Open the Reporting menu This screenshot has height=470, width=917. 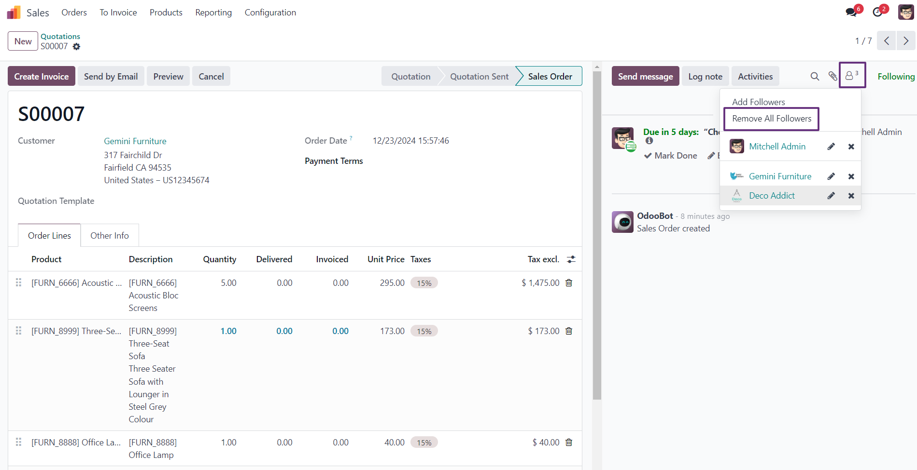tap(213, 13)
